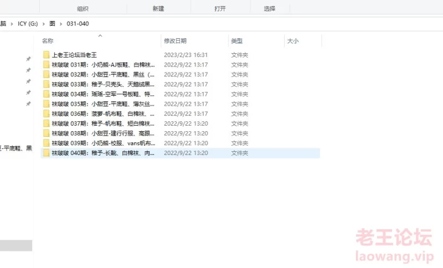Click folder icon of 袜啵啵 036期 row

click(x=47, y=114)
